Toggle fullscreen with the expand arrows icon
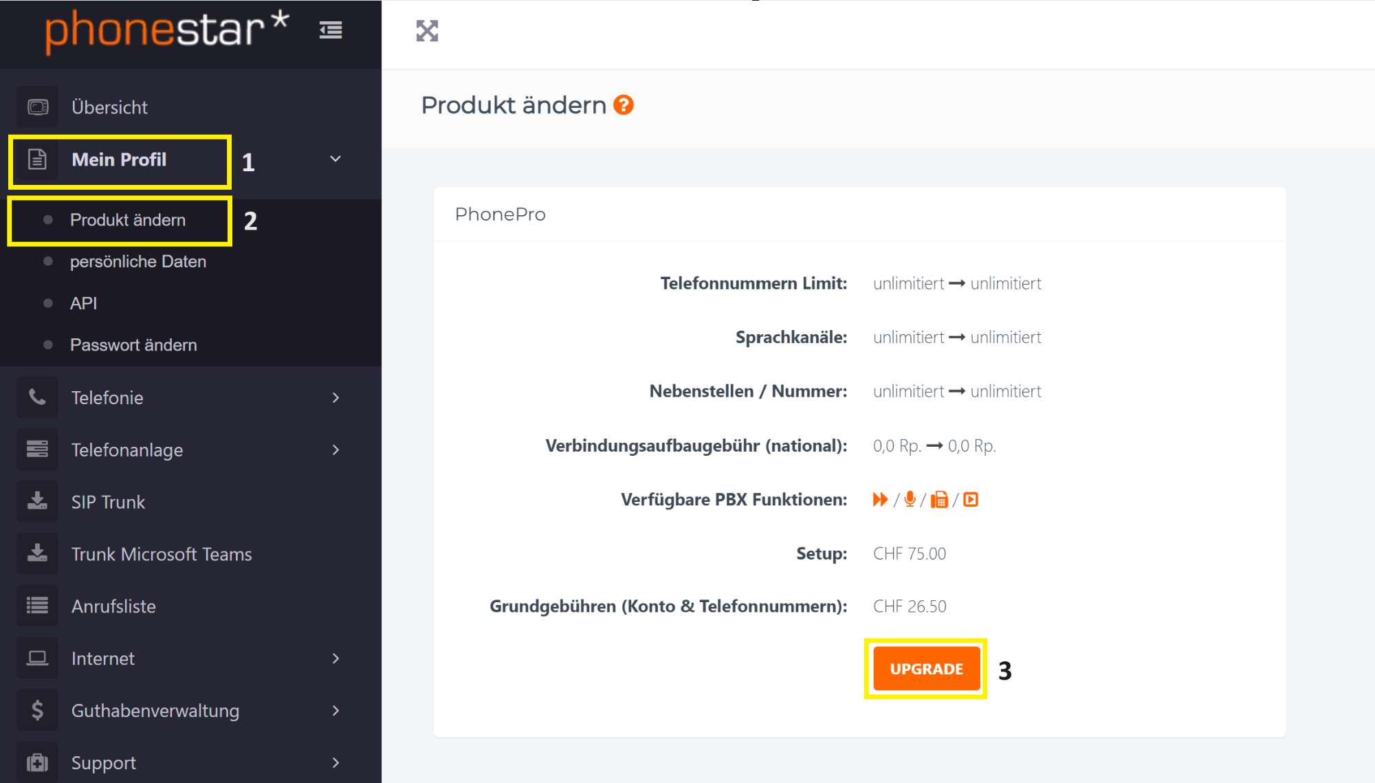The image size is (1375, 783). tap(427, 31)
